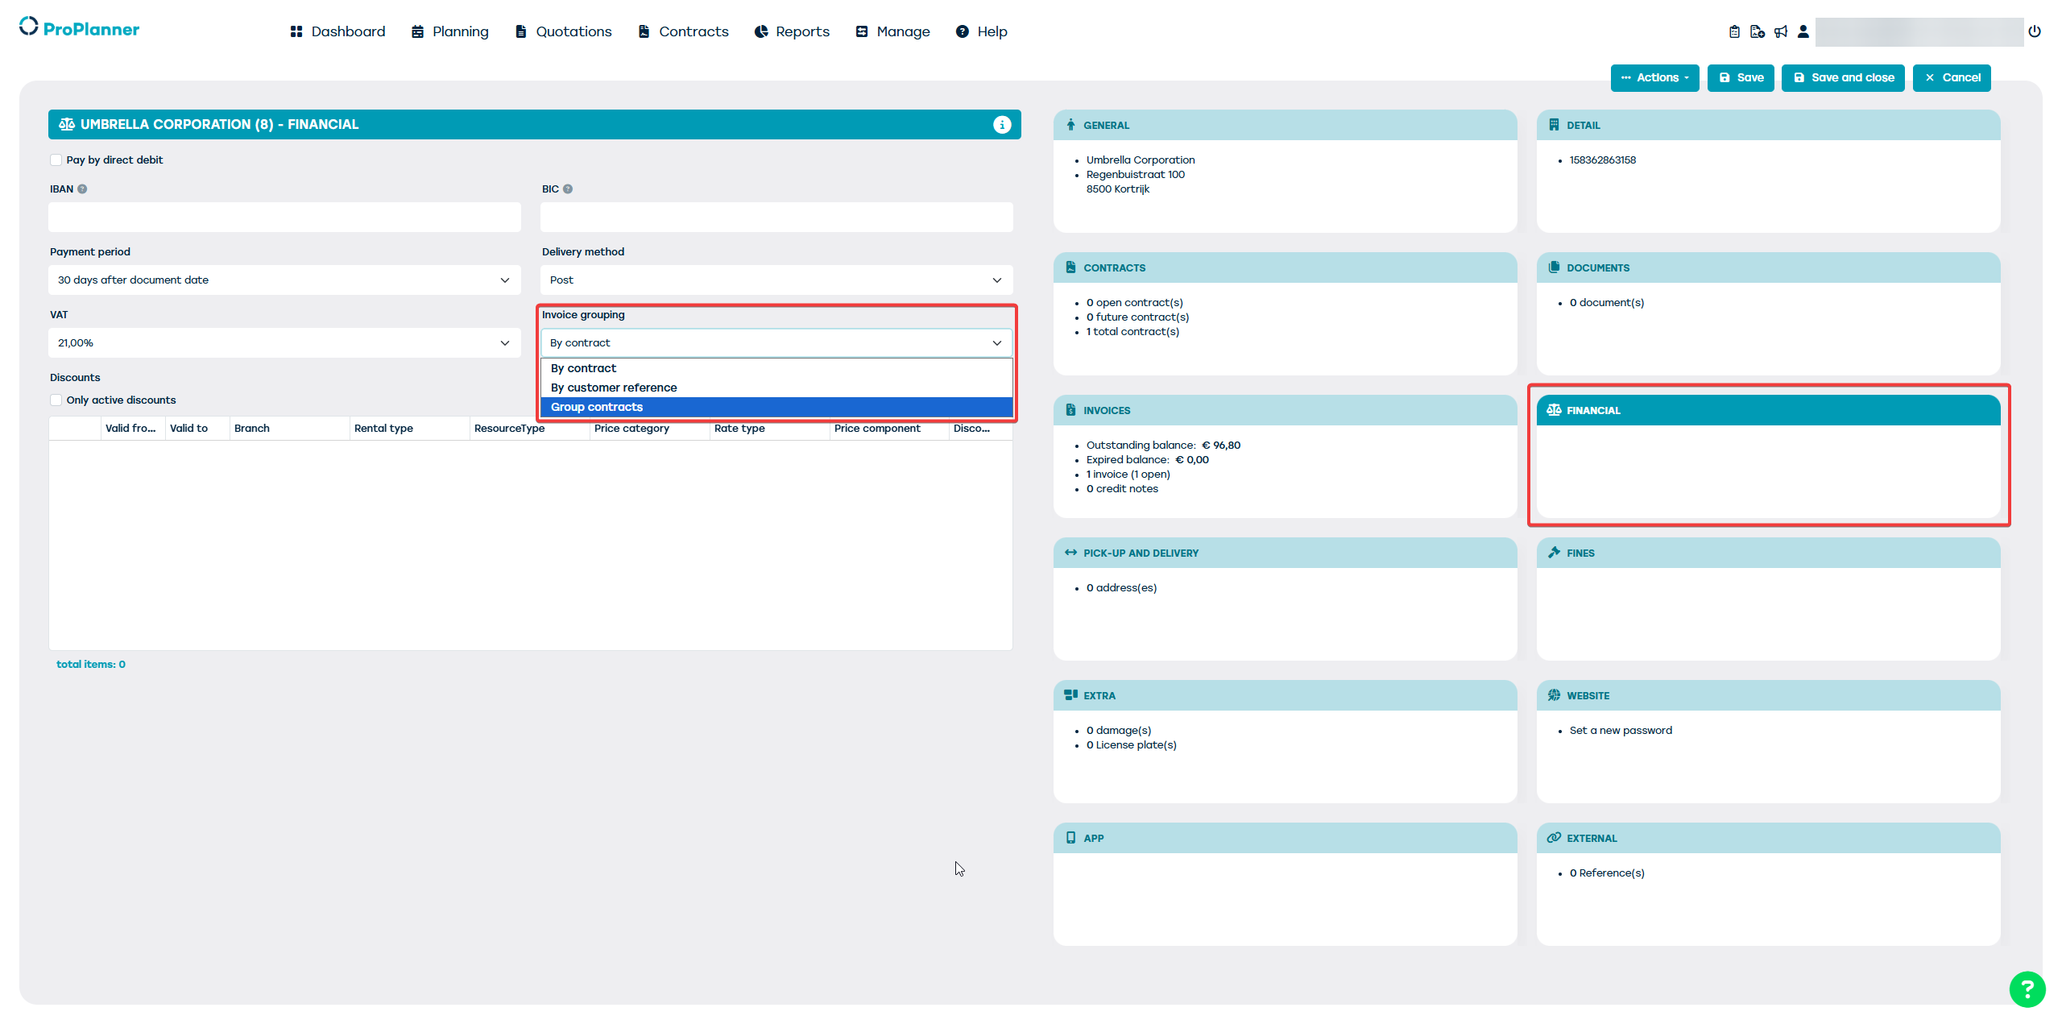Open the megaphone announcements icon
Image resolution: width=2062 pixels, height=1024 pixels.
[x=1781, y=31]
